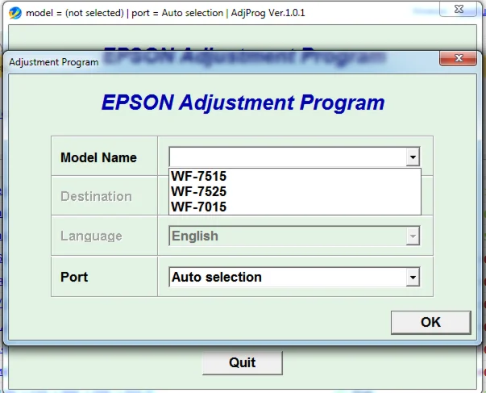Click the AdjProg app icon in title bar
The height and width of the screenshot is (393, 486).
[x=14, y=14]
